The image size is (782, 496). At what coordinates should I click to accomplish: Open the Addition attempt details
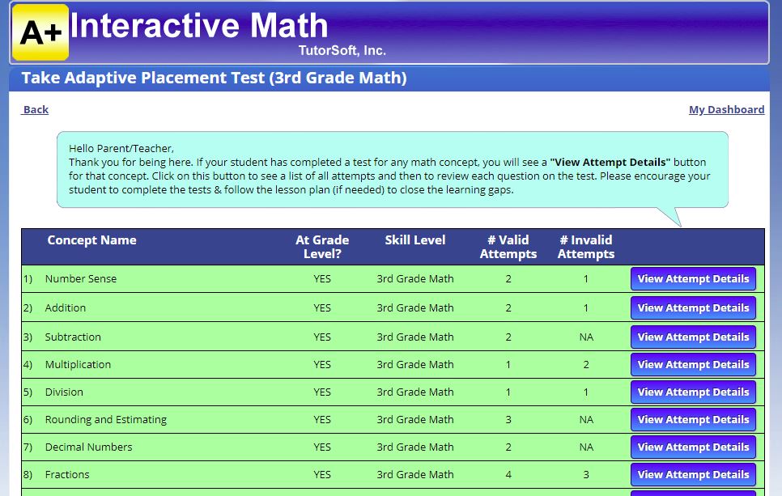coord(693,307)
